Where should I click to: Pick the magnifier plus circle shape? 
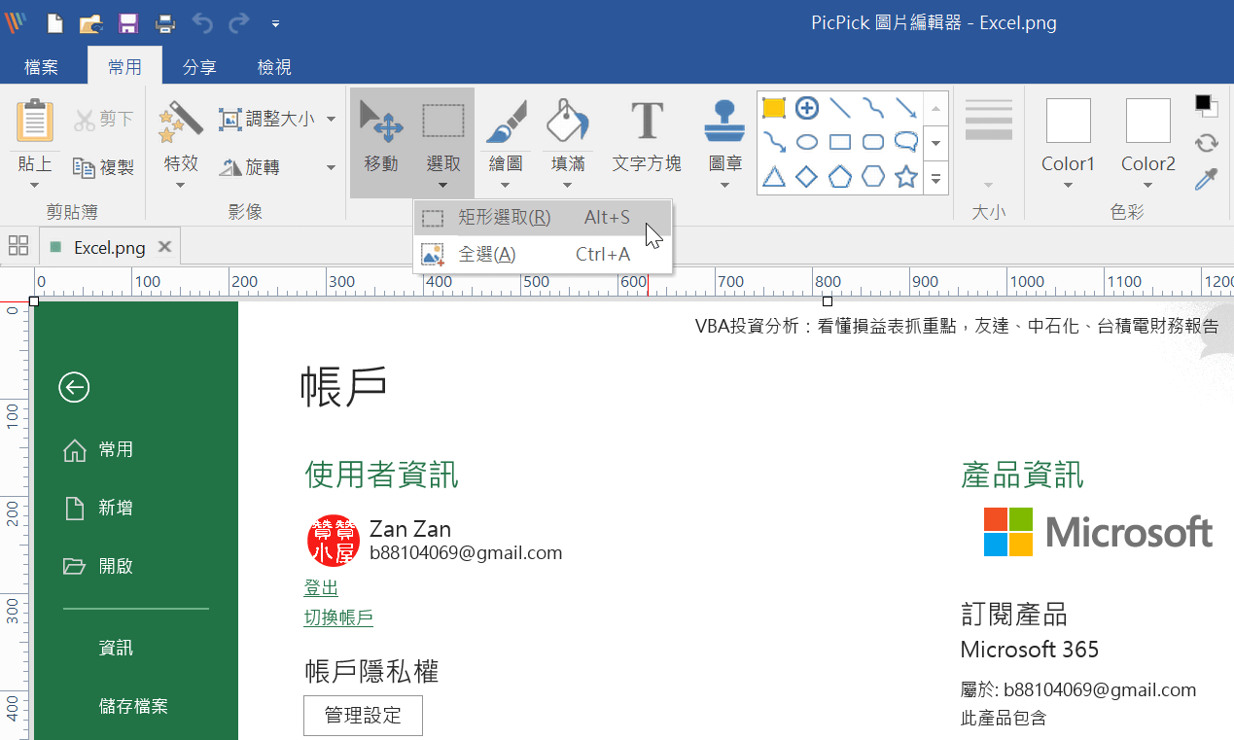coord(806,108)
